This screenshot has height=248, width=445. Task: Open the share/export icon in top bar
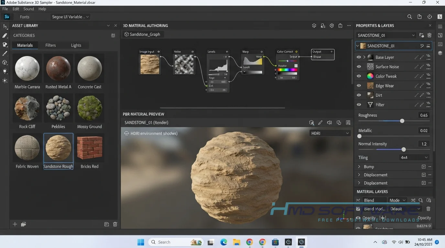(x=419, y=17)
